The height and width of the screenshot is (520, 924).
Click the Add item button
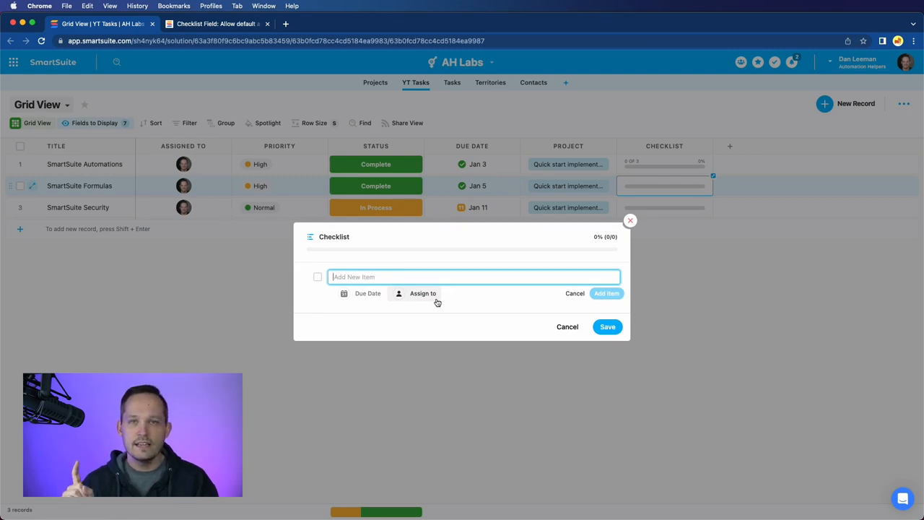606,294
